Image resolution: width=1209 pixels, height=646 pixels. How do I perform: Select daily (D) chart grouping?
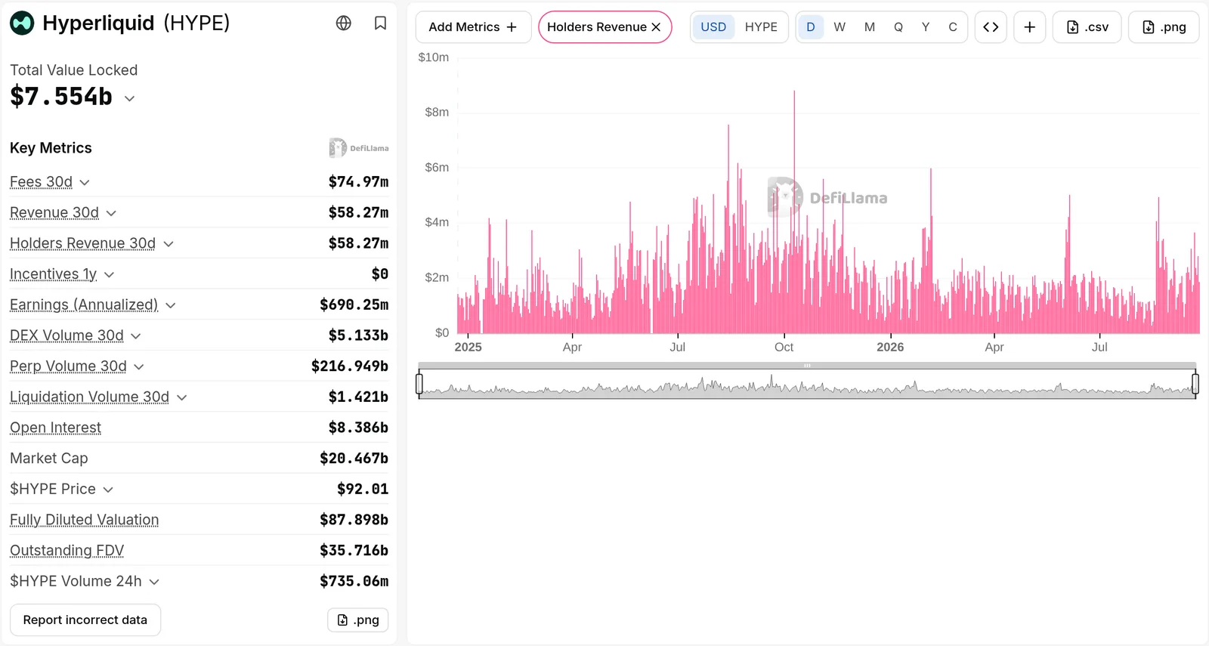pyautogui.click(x=811, y=27)
